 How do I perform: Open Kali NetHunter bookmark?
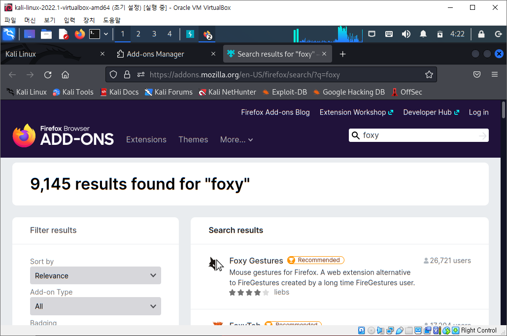[x=227, y=92]
